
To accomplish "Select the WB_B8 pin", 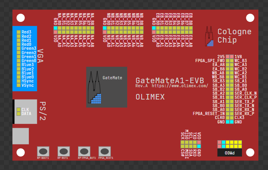I will [x=228, y=77].
